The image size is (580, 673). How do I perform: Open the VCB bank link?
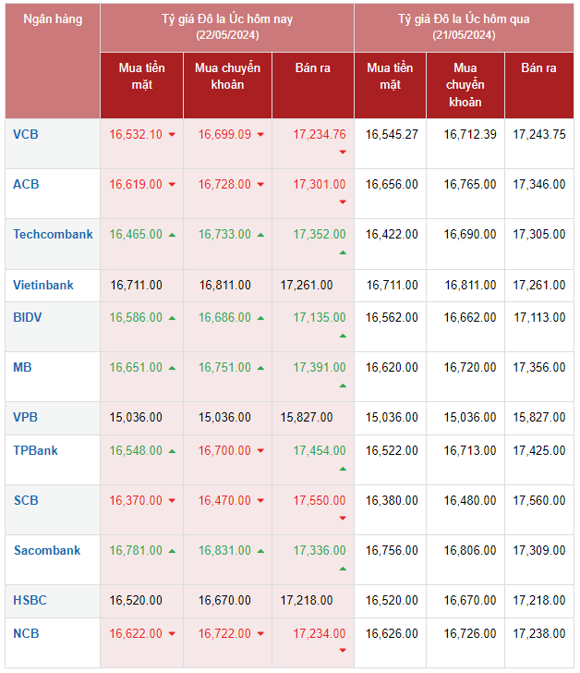[x=26, y=134]
